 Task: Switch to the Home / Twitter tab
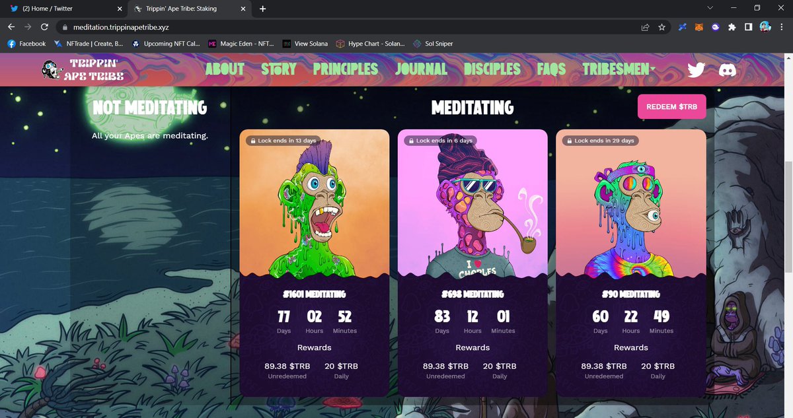point(63,9)
